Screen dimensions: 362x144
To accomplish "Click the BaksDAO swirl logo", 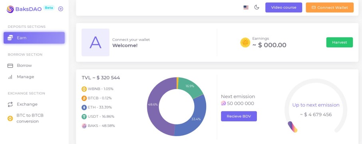I will click(x=10, y=9).
